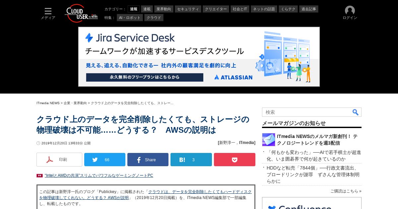Open the HDDなど転売 7844個 article
398x209 pixels.
coord(313,174)
